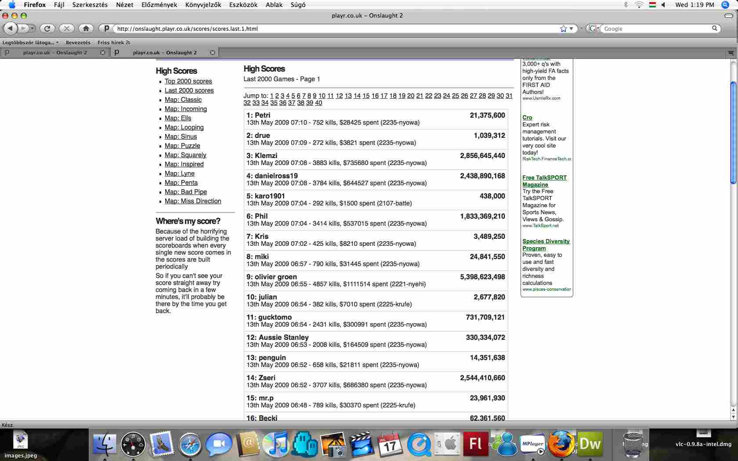
Task: Switch to the first playr.co.uk tab
Action: [55, 53]
